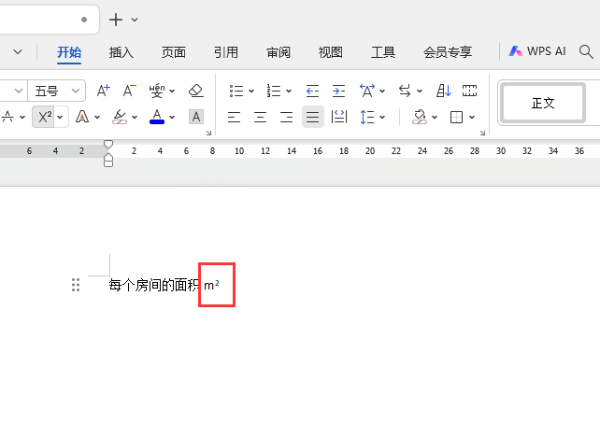The width and height of the screenshot is (600, 423).
Task: Toggle justified alignment
Action: (x=313, y=117)
